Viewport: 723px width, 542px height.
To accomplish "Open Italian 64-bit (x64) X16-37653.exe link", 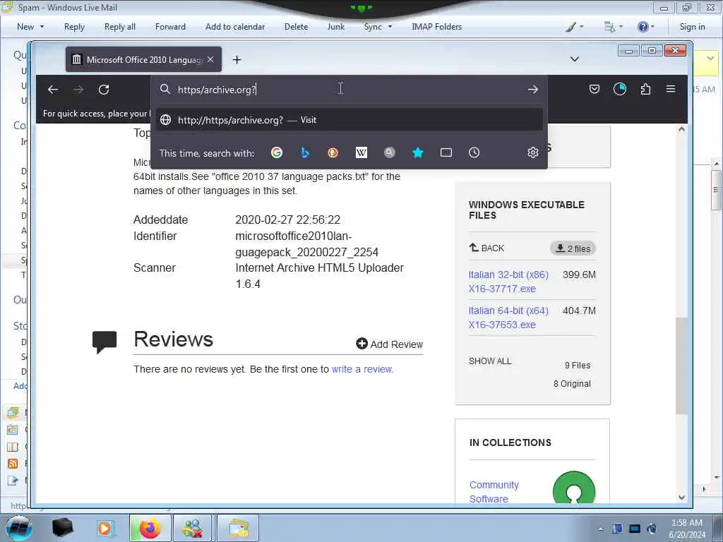I will pyautogui.click(x=508, y=318).
